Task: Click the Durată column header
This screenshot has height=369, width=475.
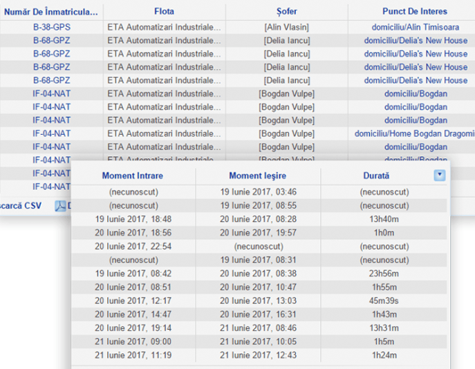Action: [x=376, y=176]
